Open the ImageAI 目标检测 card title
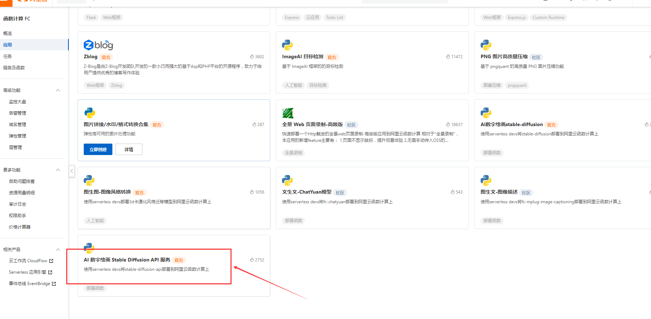This screenshot has width=651, height=319. pos(303,56)
